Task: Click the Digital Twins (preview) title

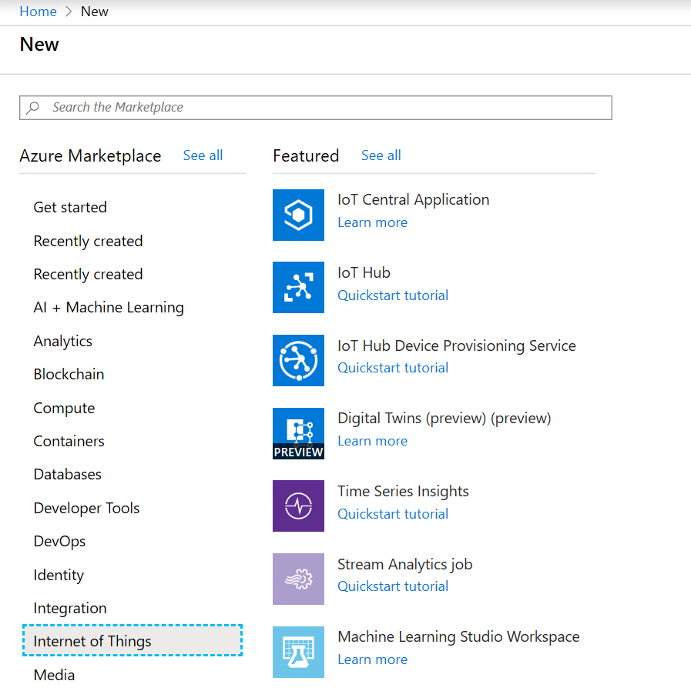Action: pos(444,418)
